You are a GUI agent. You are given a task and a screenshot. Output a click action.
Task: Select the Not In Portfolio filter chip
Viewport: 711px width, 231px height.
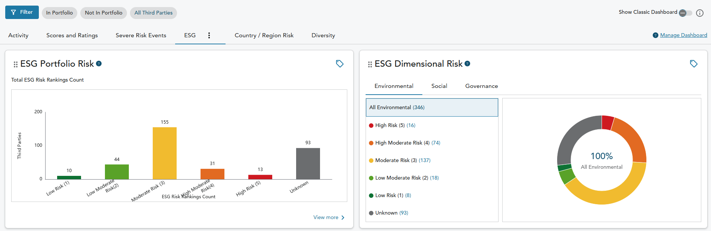click(103, 13)
